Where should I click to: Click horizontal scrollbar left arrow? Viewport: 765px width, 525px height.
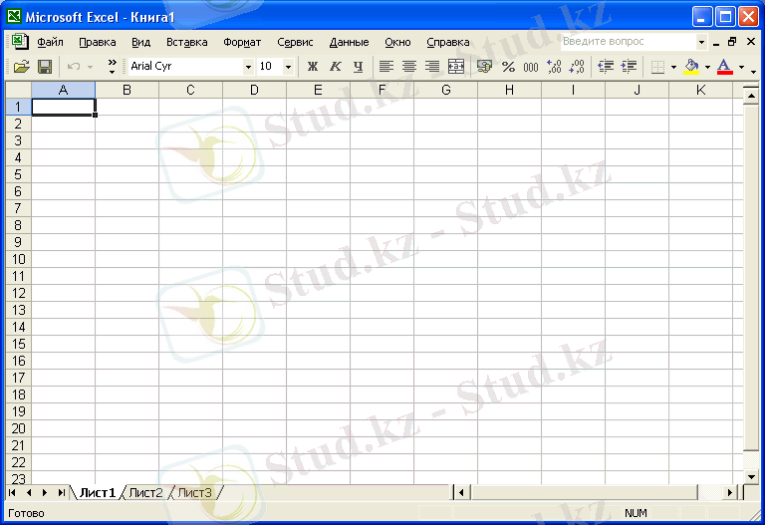tap(461, 493)
